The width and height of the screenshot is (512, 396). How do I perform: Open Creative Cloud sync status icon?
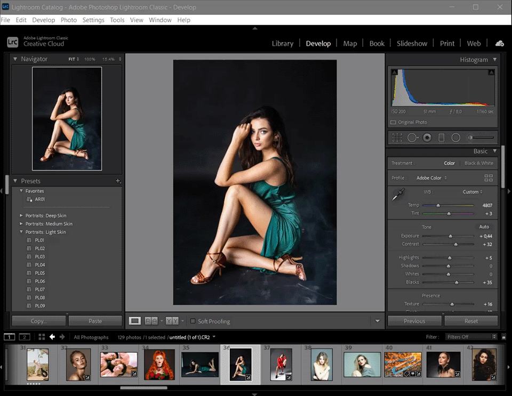click(x=500, y=43)
